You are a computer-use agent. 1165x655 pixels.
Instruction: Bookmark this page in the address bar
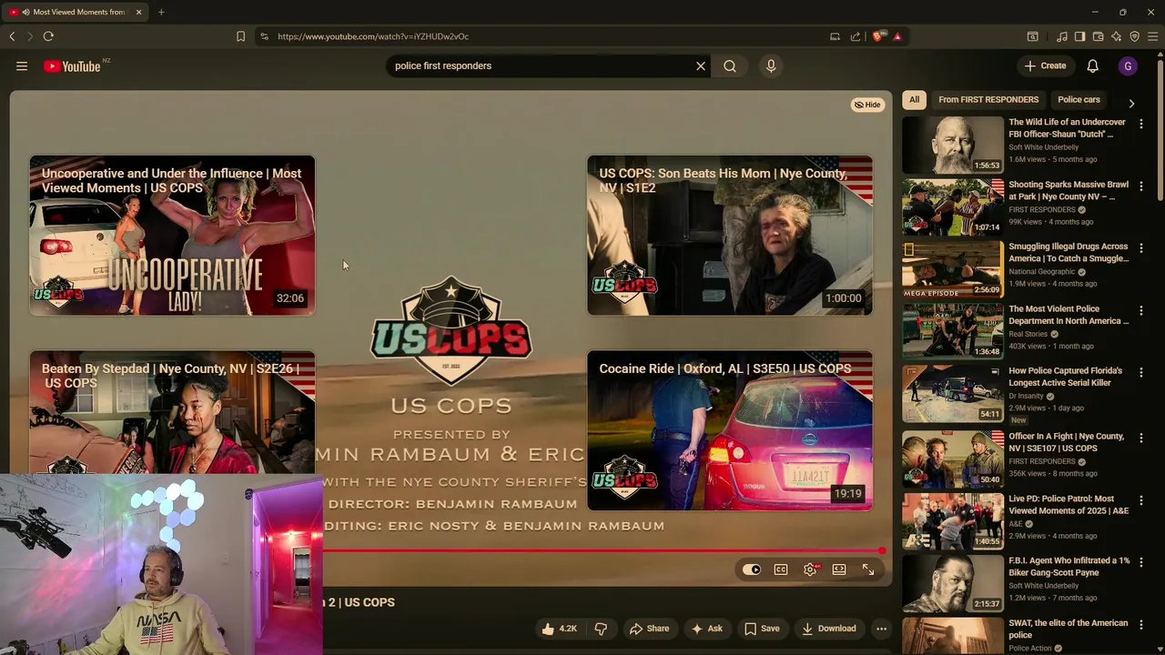(x=240, y=36)
